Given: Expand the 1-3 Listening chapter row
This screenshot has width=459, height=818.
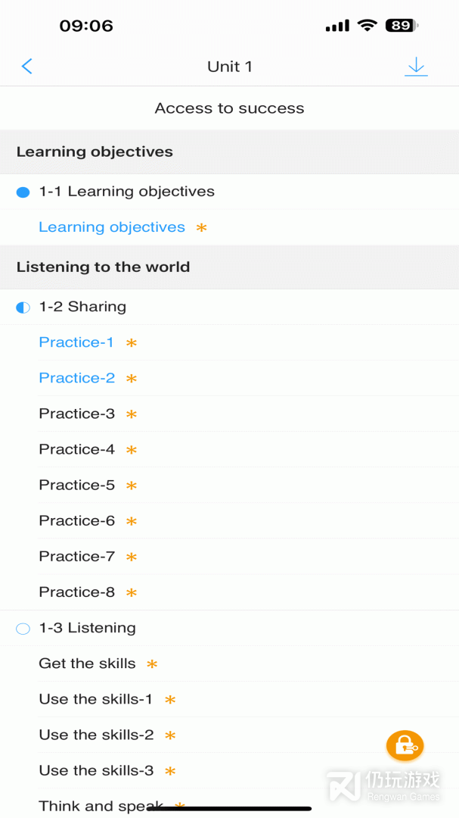Looking at the screenshot, I should click(88, 628).
